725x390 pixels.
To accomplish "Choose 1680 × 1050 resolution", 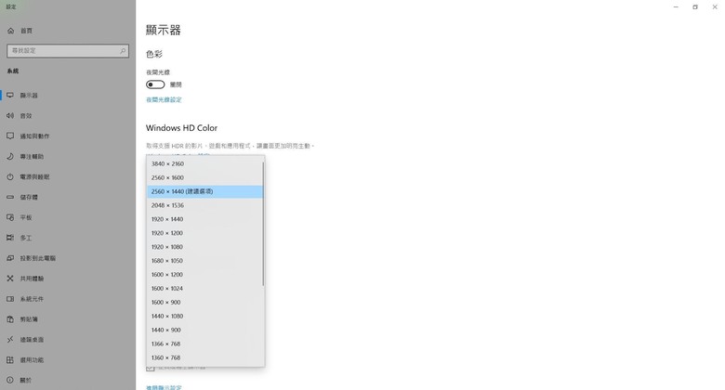I will pyautogui.click(x=204, y=261).
